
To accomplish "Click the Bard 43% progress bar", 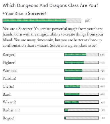I will coord(82,94).
